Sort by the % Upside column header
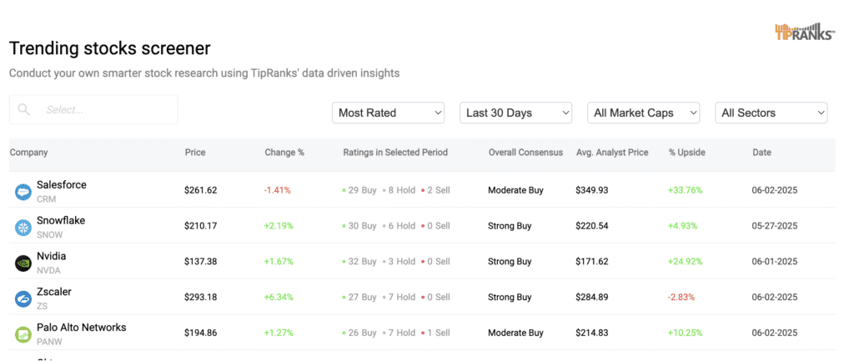The height and width of the screenshot is (361, 854). click(687, 153)
